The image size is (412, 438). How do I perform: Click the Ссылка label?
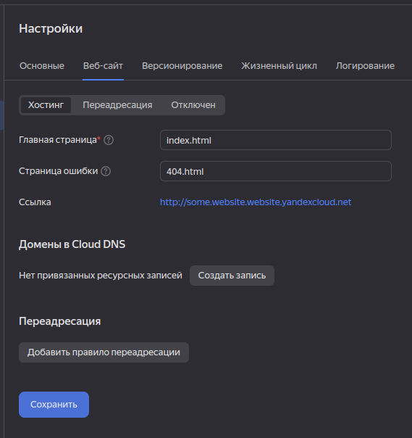[x=35, y=202]
